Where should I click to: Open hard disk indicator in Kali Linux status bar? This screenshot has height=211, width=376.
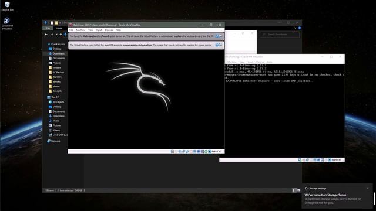[172, 151]
